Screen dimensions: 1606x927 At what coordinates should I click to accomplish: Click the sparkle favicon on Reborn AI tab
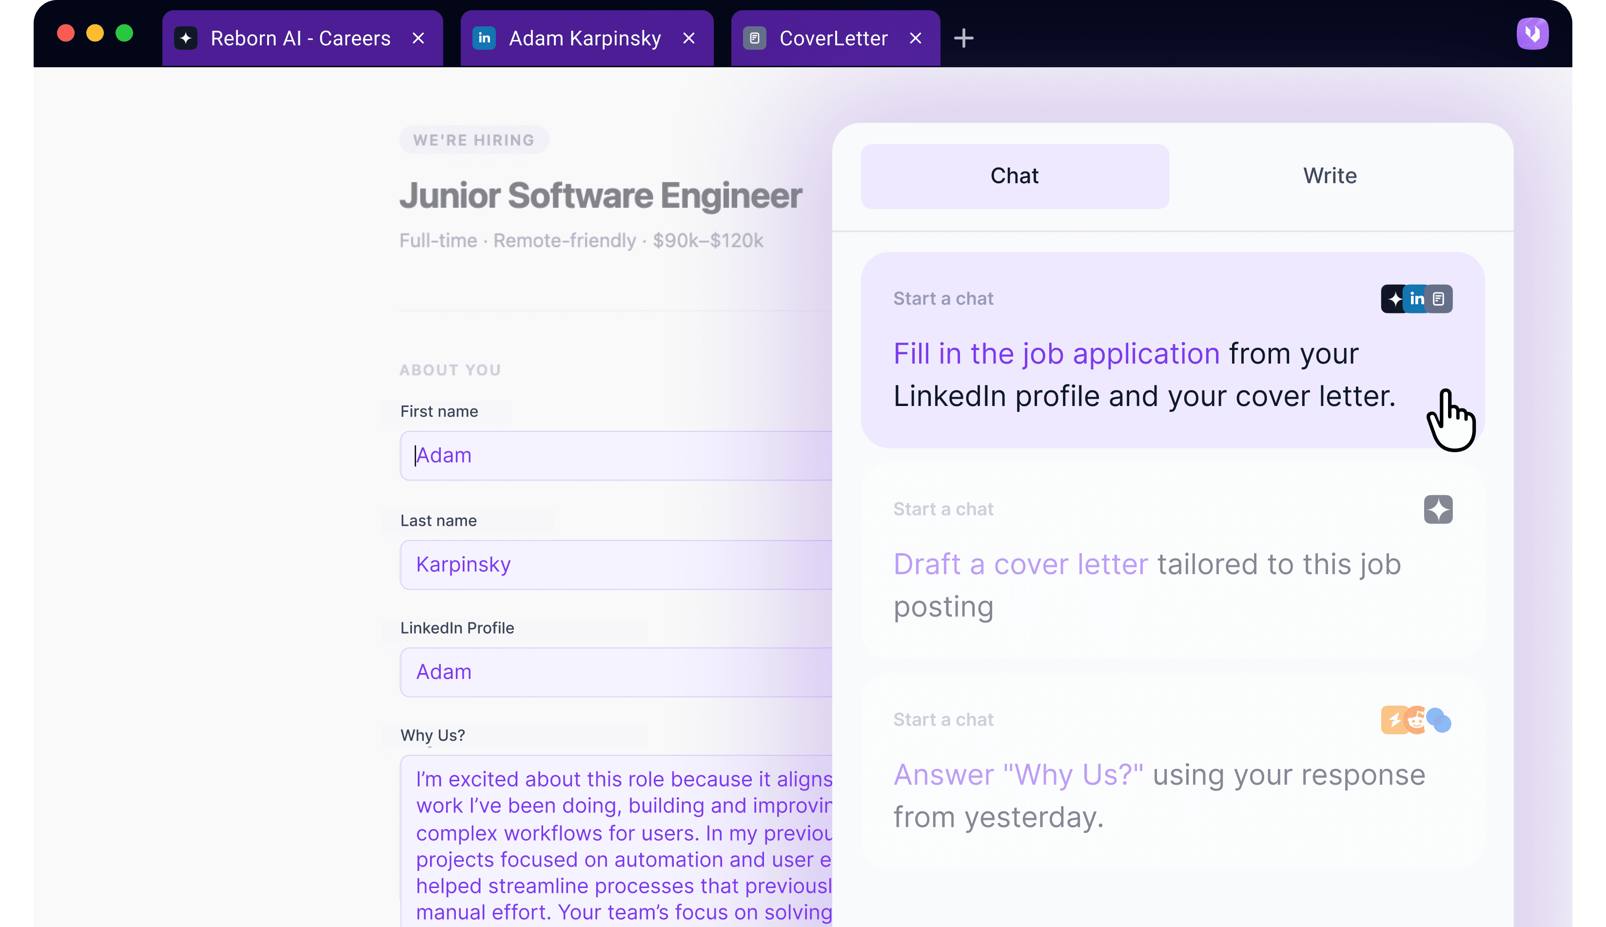coord(185,38)
